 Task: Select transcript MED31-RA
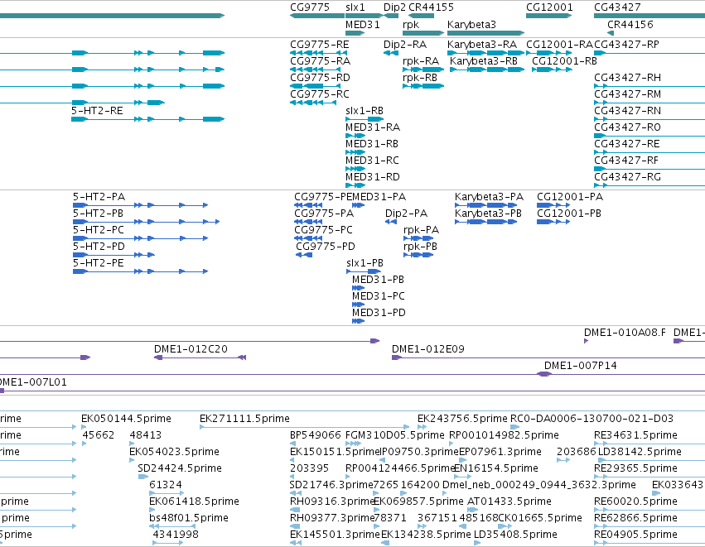point(373,127)
